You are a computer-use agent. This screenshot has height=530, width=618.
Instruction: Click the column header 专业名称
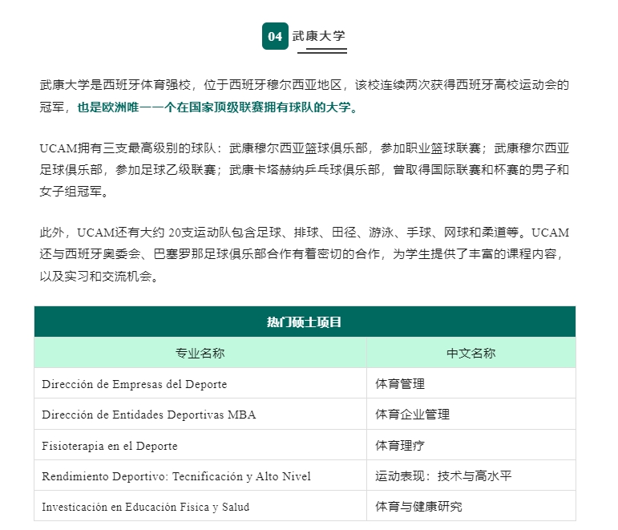200,353
